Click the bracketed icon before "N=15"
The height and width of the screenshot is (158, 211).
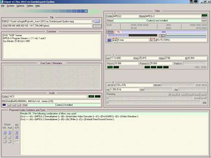click(x=153, y=40)
